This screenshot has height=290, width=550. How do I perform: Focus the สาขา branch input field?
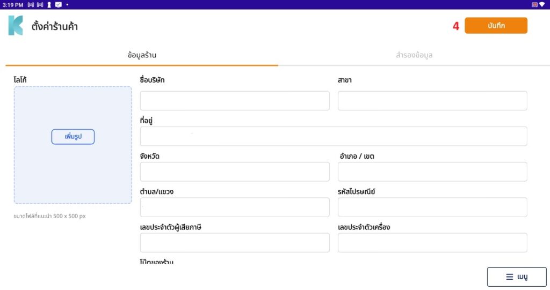(x=432, y=101)
